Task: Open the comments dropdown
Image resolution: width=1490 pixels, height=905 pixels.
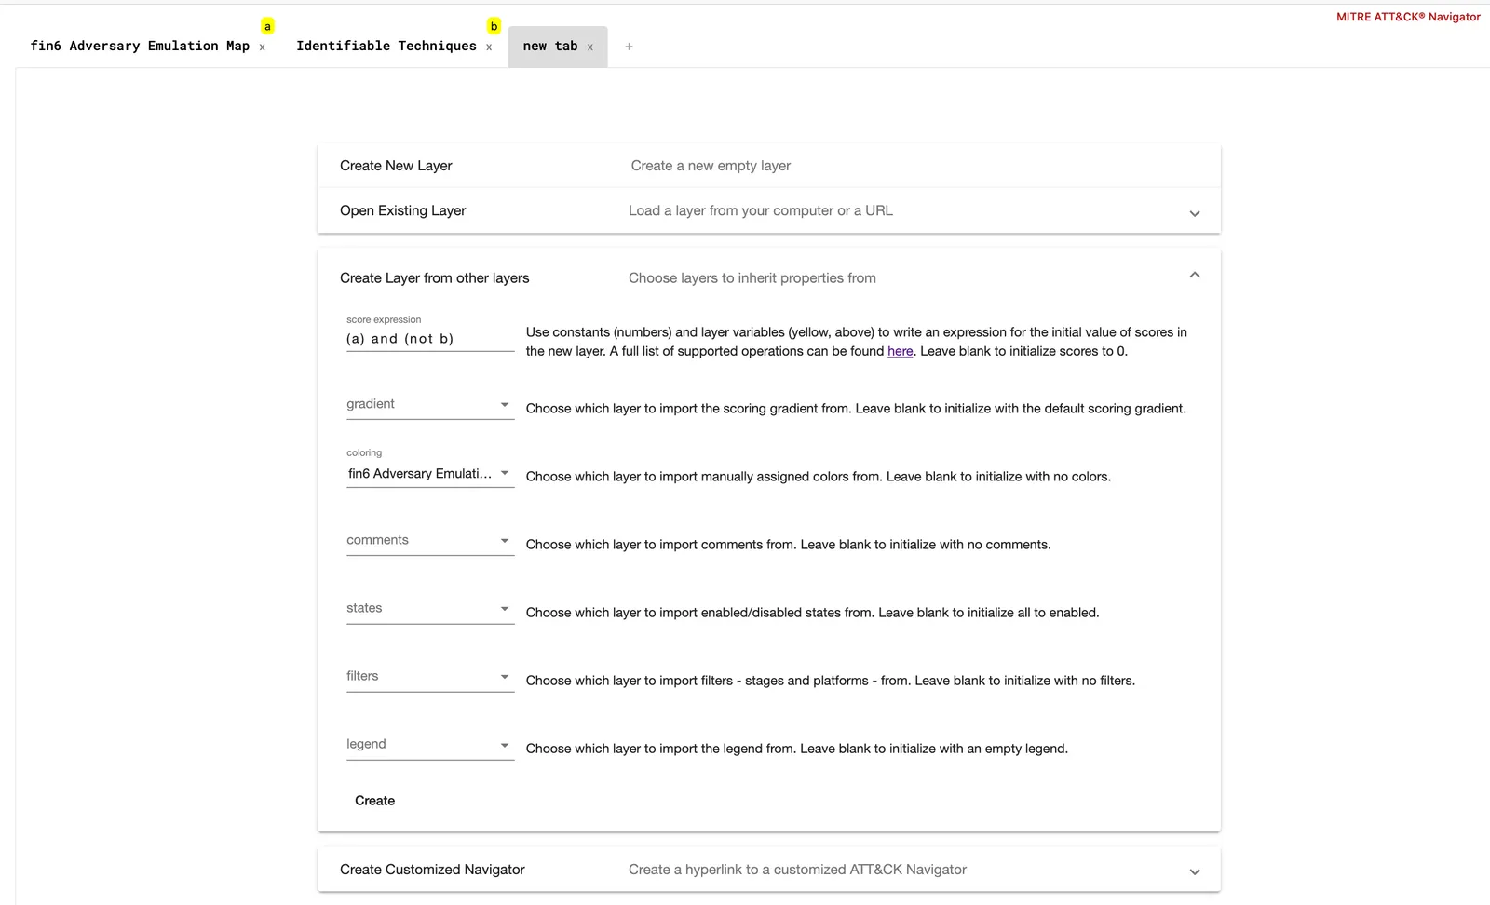Action: [x=430, y=540]
